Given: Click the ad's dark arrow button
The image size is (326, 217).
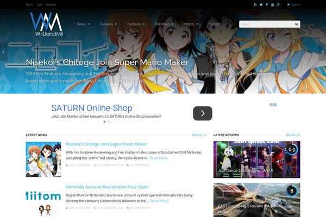Looking at the screenshot, I should click(x=203, y=113).
